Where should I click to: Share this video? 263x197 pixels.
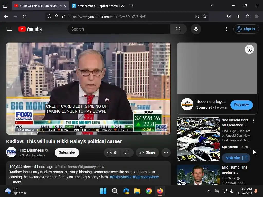click(x=147, y=153)
